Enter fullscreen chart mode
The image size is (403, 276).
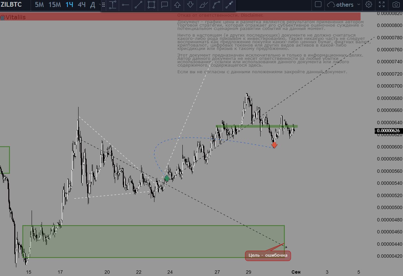click(382, 5)
